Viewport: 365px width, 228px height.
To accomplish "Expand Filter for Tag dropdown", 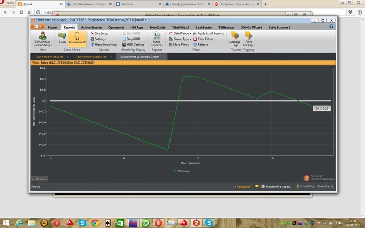I will 249,39.
